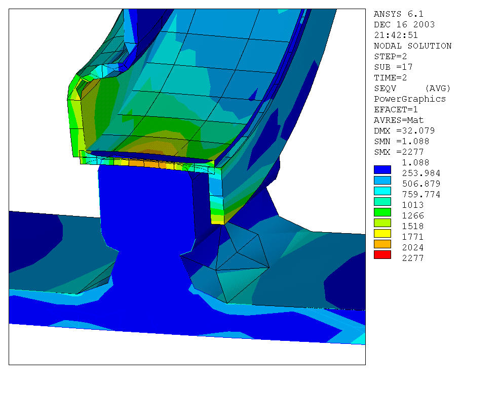Screen dimensions: 499x396
Task: Click the SMN =1.088 value
Action: click(x=402, y=142)
